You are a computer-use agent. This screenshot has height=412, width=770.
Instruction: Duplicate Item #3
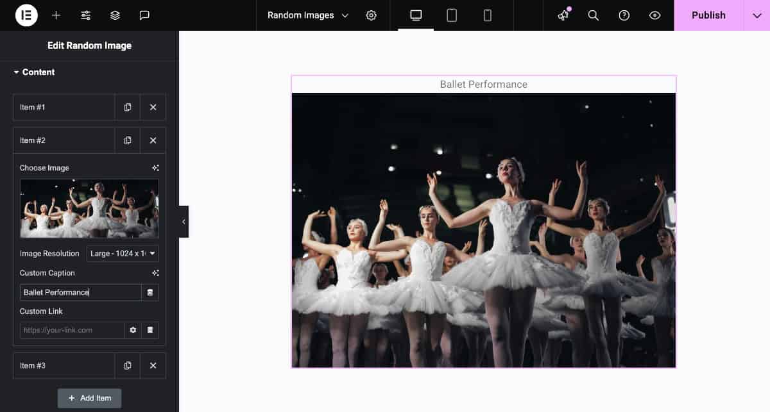(128, 365)
